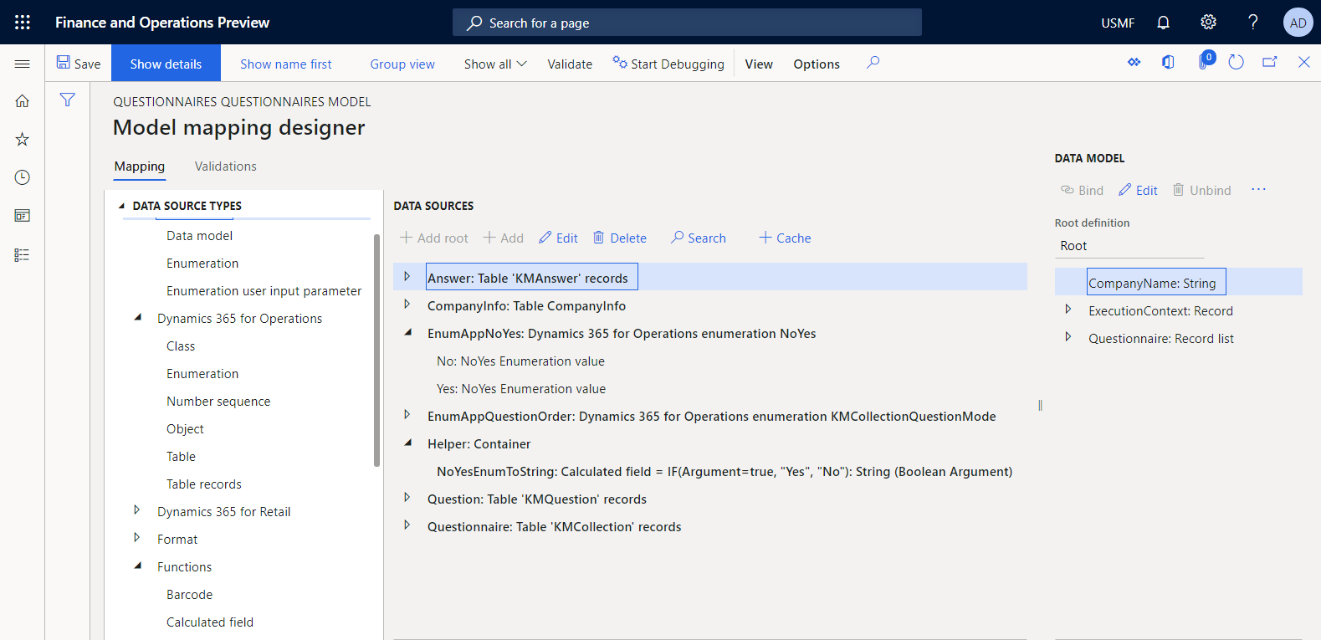Screen dimensions: 1321x640
Task: Click the action pane search magnifier
Action: [x=873, y=63]
